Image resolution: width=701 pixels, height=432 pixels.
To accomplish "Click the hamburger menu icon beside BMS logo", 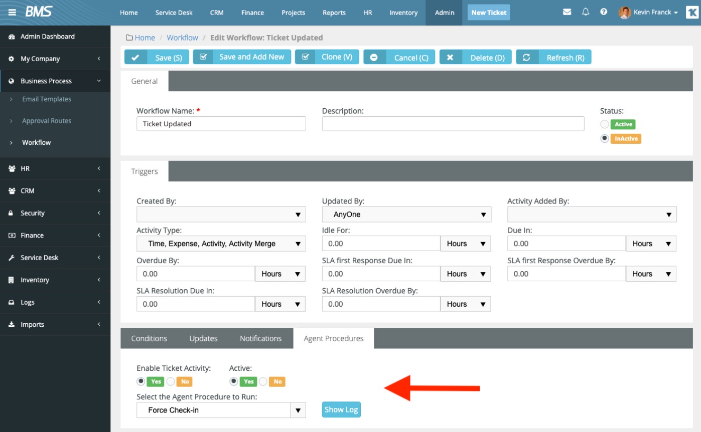I will tap(12, 13).
